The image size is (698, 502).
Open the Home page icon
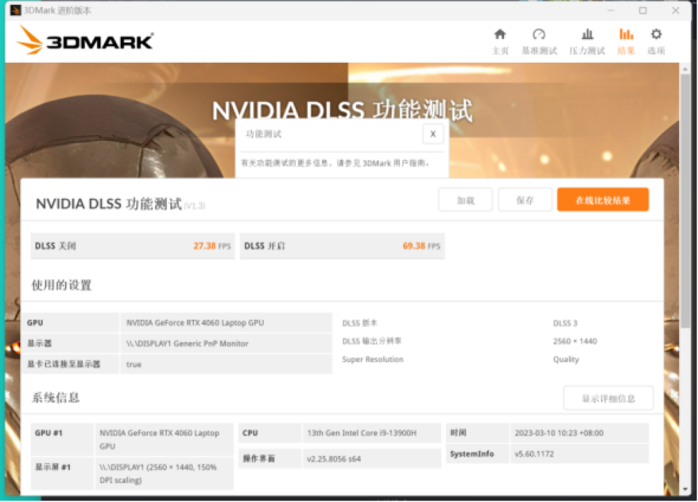(500, 35)
